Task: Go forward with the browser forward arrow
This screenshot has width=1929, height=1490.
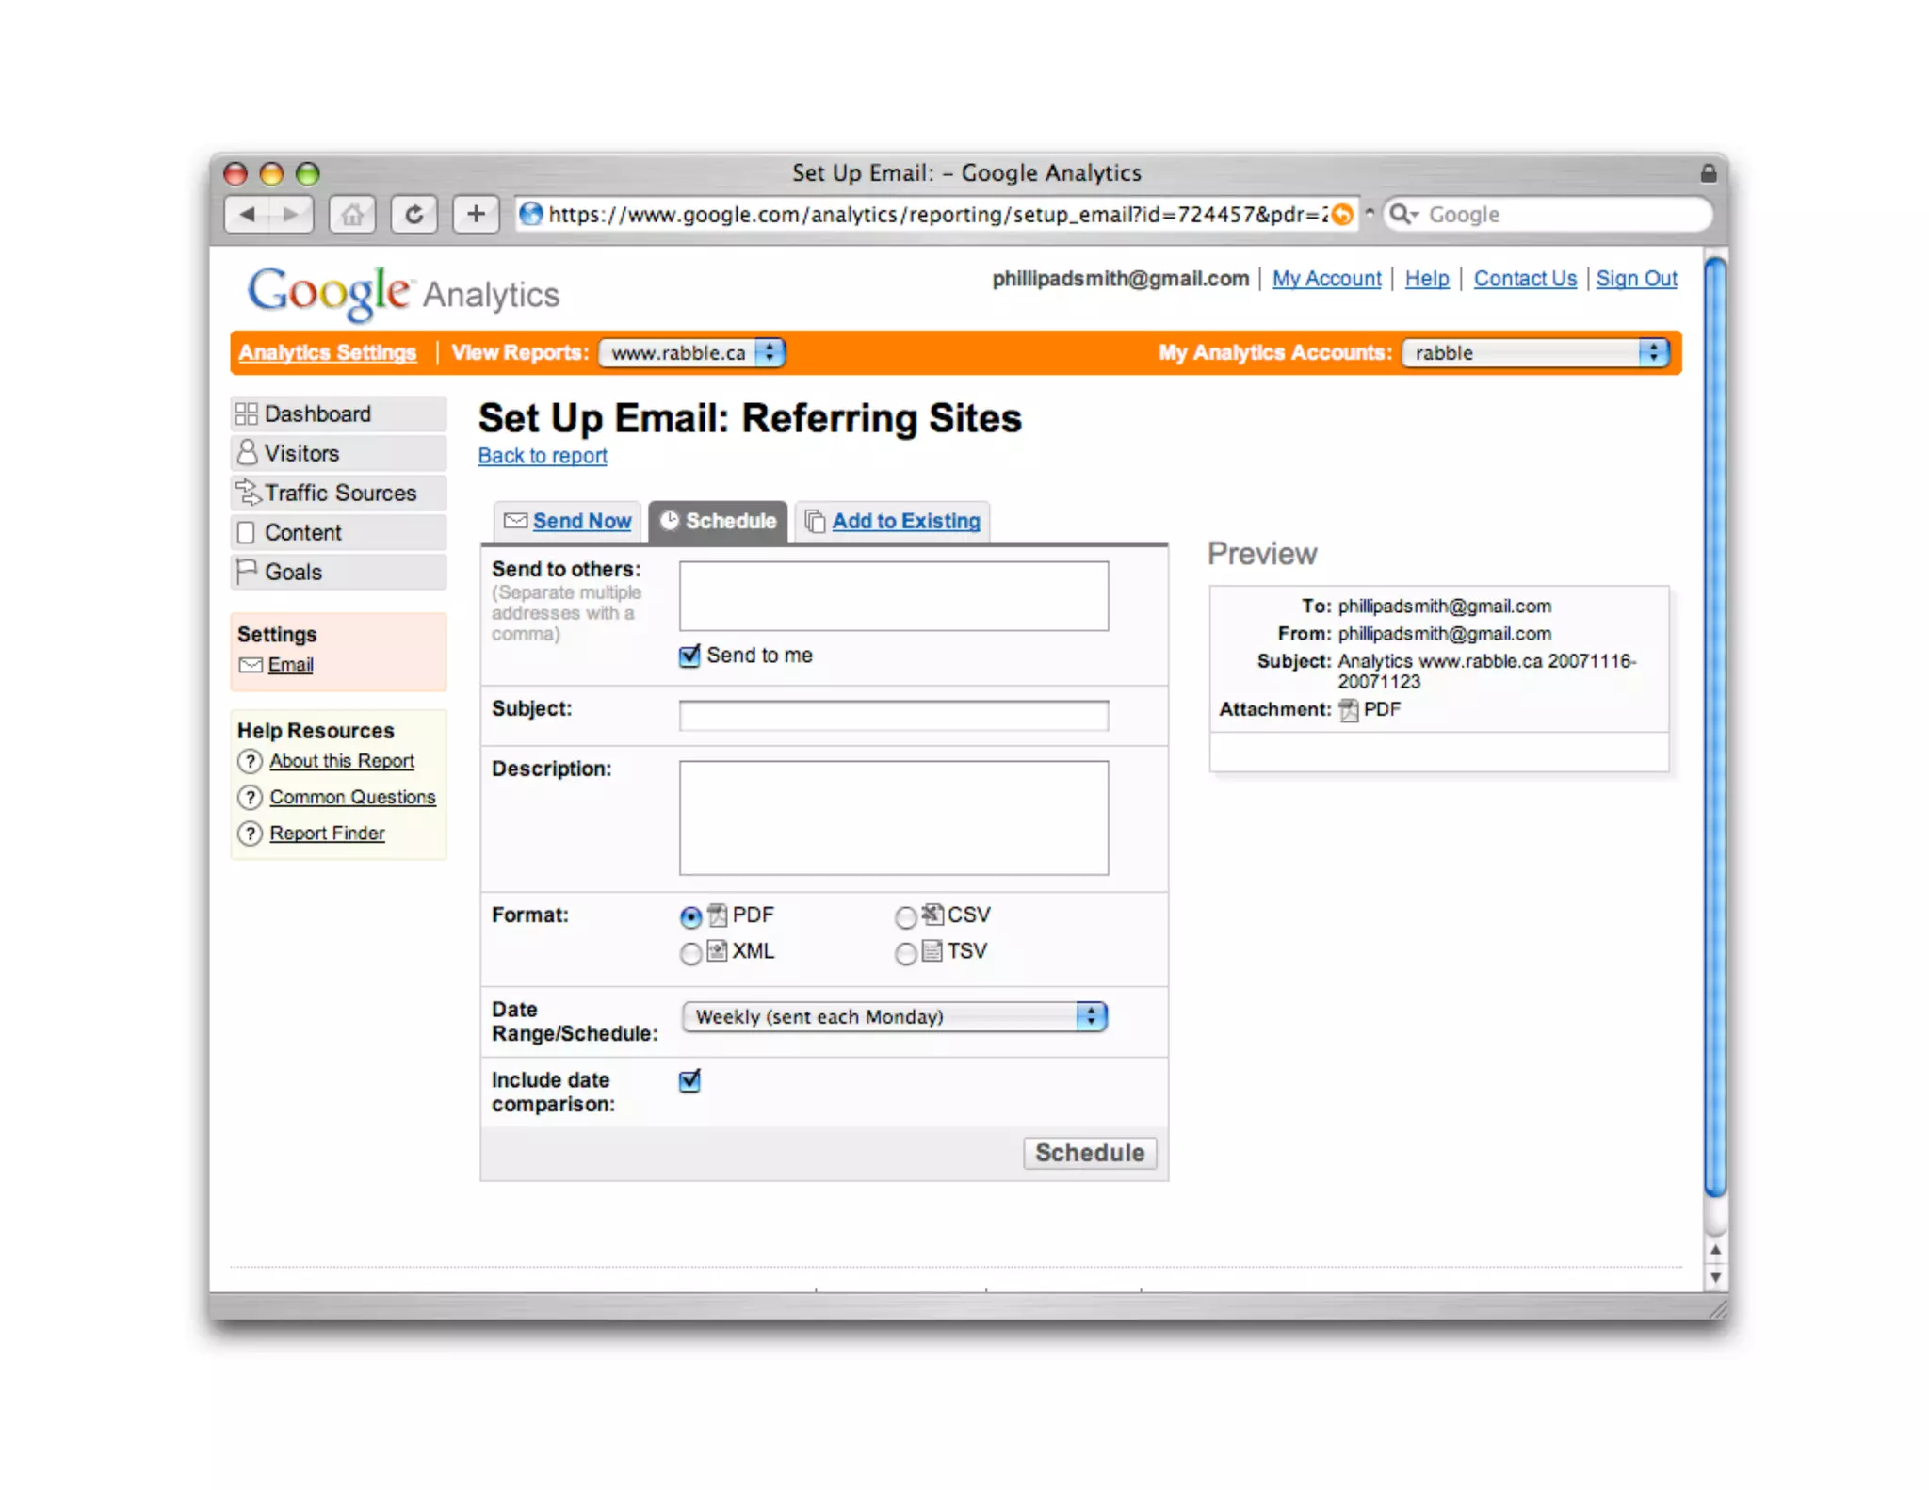Action: [x=291, y=215]
